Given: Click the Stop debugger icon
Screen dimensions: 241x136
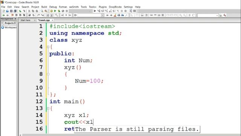Looking at the screenshot, I should point(125,11).
